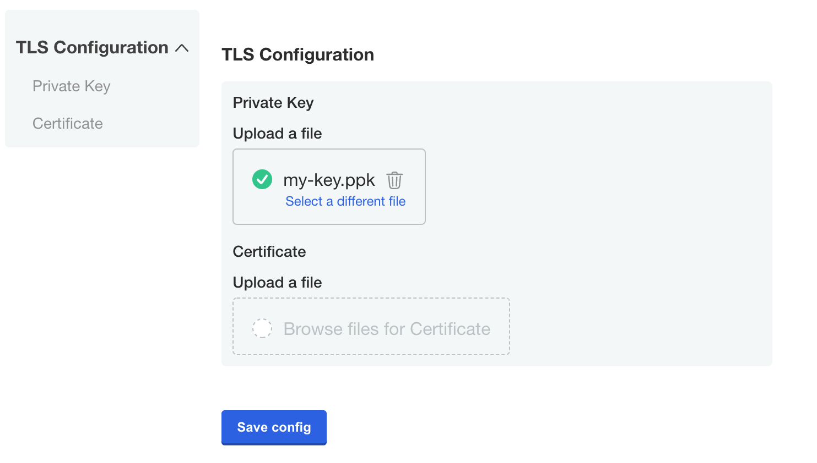Screen dimensions: 817x463
Task: Select Certificate in the sidebar
Action: click(67, 123)
